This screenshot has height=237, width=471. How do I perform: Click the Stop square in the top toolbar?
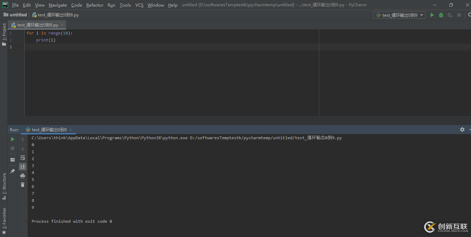click(x=459, y=15)
